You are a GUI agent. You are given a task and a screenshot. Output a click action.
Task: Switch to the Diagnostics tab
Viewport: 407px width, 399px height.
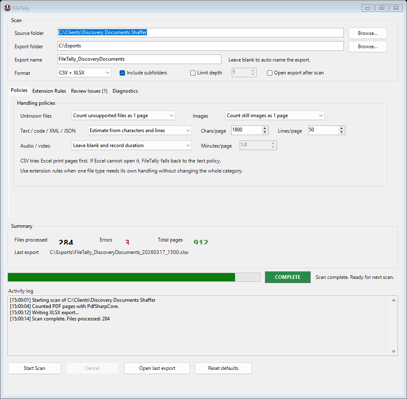125,91
